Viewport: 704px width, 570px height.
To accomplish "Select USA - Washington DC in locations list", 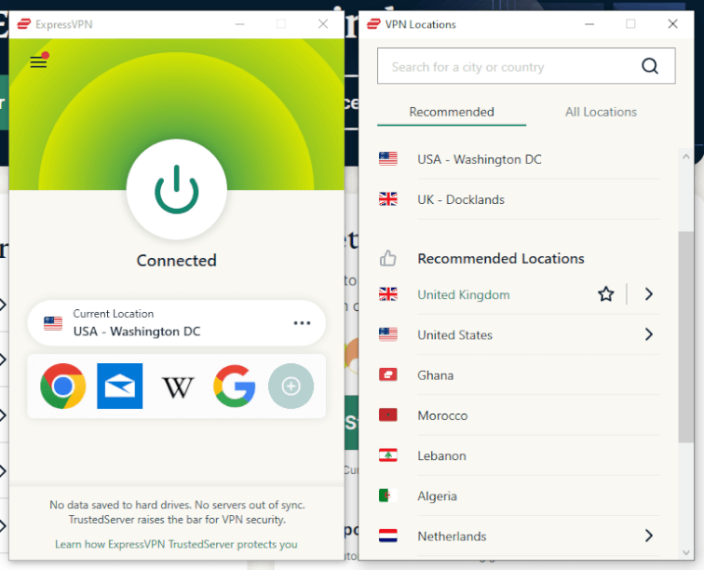I will pos(519,159).
